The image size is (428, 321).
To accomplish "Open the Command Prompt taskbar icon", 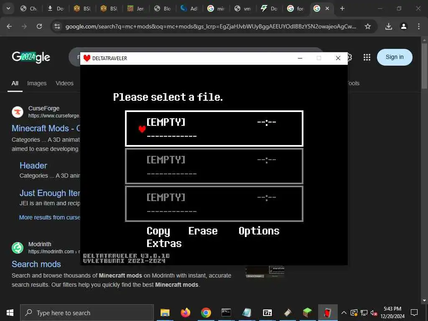I will 226,313.
